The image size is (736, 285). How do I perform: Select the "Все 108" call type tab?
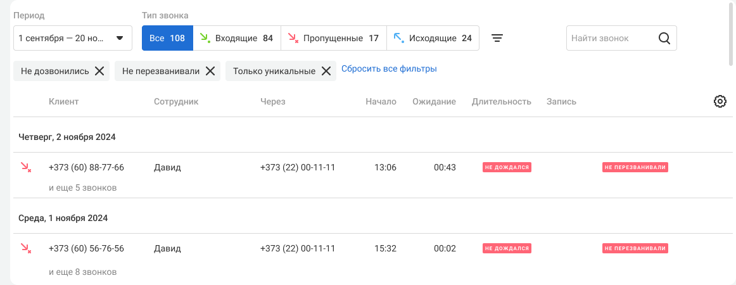[x=167, y=38]
